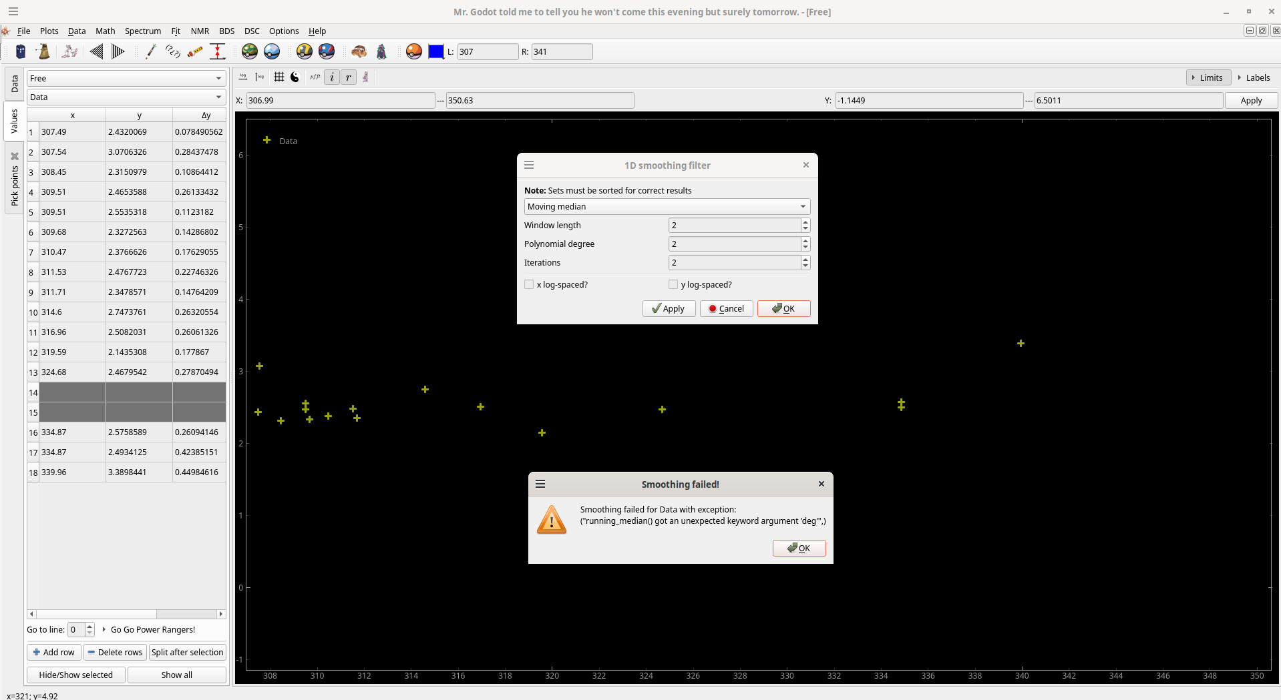
Task: Click the Delete rows button
Action: (x=115, y=653)
